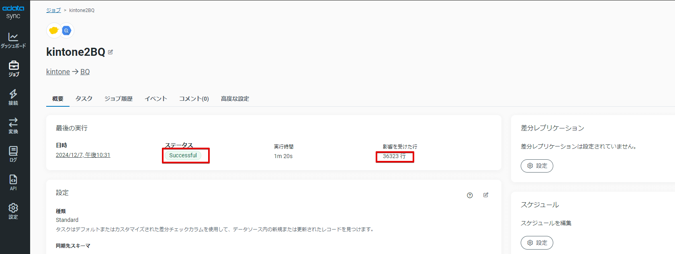Open the Dashboard from sidebar
This screenshot has width=675, height=254.
13,41
